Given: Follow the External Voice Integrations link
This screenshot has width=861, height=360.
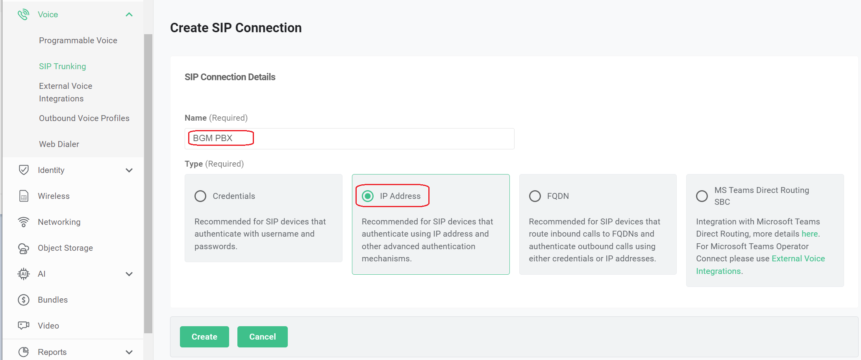Looking at the screenshot, I should pyautogui.click(x=798, y=259).
